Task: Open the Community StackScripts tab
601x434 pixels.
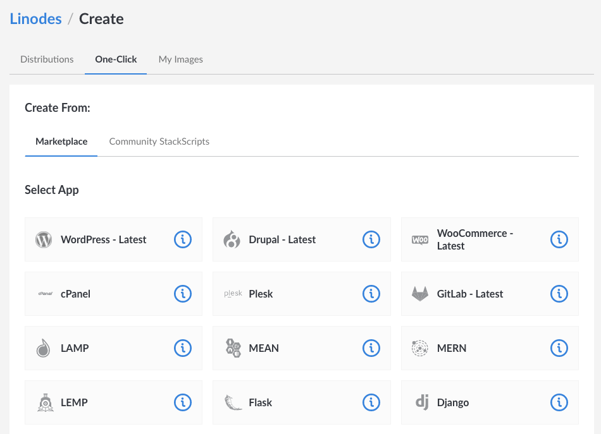Action: point(159,141)
